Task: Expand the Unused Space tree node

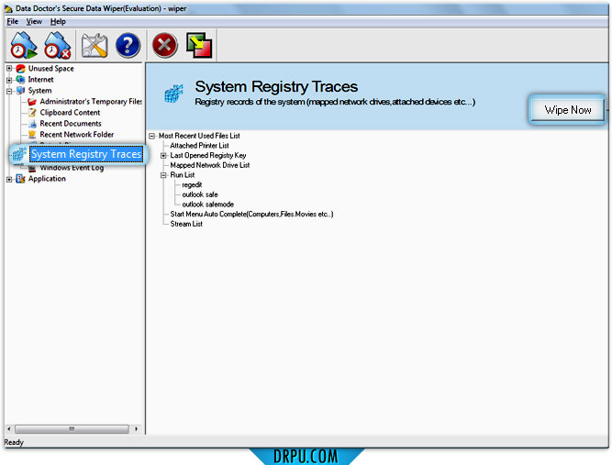Action: click(9, 69)
